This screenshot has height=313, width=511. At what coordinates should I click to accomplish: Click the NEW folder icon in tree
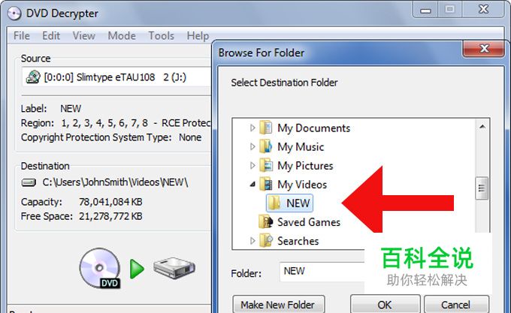(x=274, y=203)
